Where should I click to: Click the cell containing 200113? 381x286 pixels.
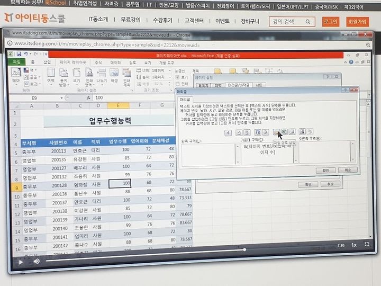click(x=59, y=151)
